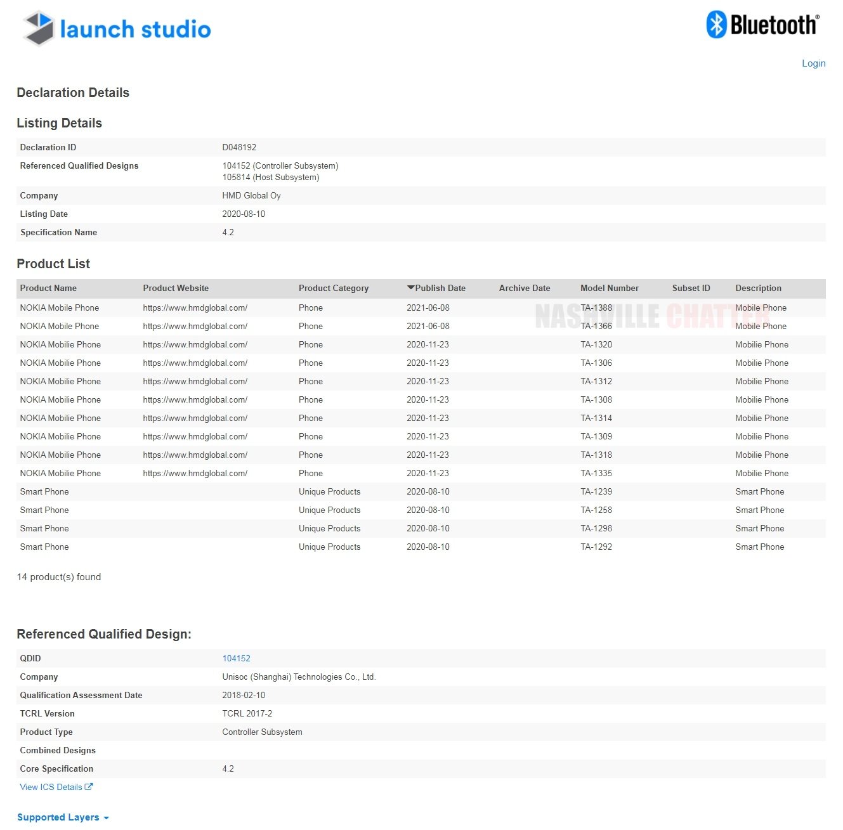Click the Product Category column header

(333, 288)
